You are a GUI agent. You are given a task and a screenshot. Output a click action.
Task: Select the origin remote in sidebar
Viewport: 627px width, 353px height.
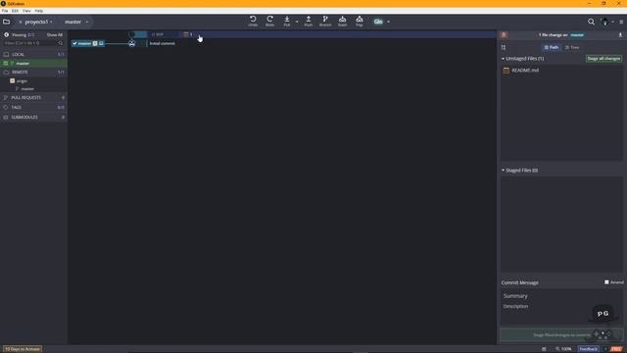(x=33, y=80)
